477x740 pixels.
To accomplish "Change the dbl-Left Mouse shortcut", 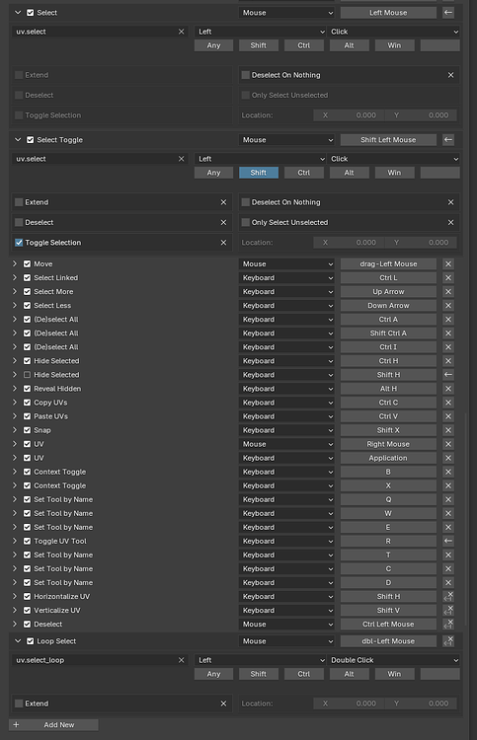I will (x=388, y=641).
